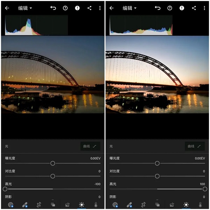
Task: Click the 高光 slider handle in right screen
Action: pyautogui.click(x=205, y=189)
